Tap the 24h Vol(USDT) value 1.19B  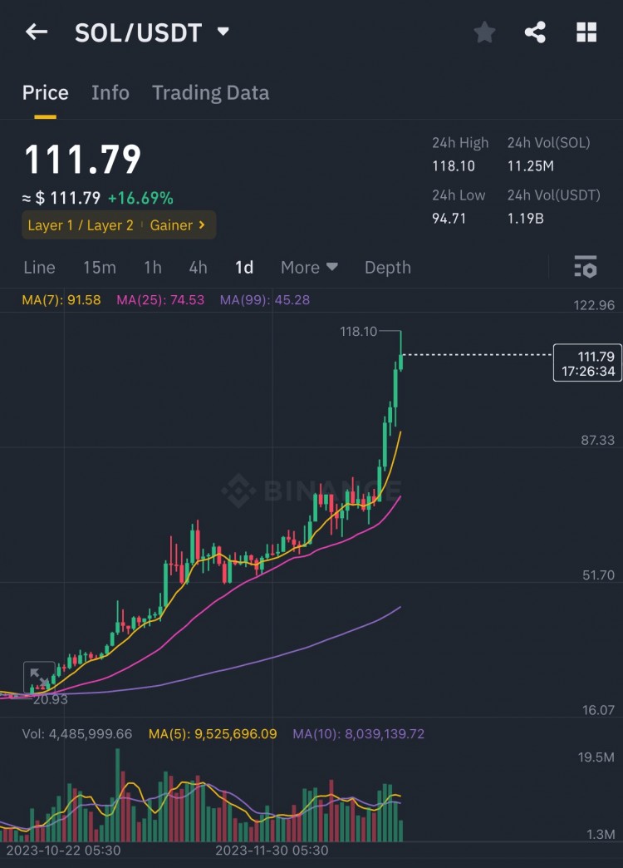tap(525, 218)
